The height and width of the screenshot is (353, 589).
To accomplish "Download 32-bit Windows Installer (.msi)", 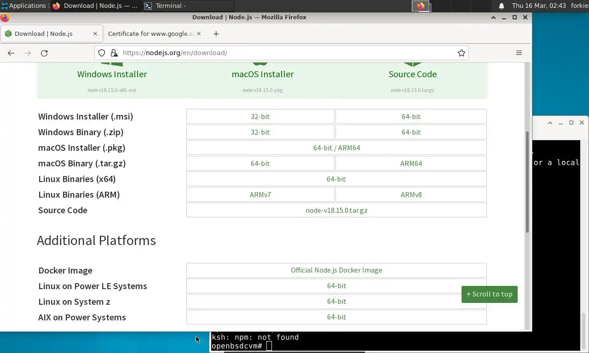I will point(260,116).
